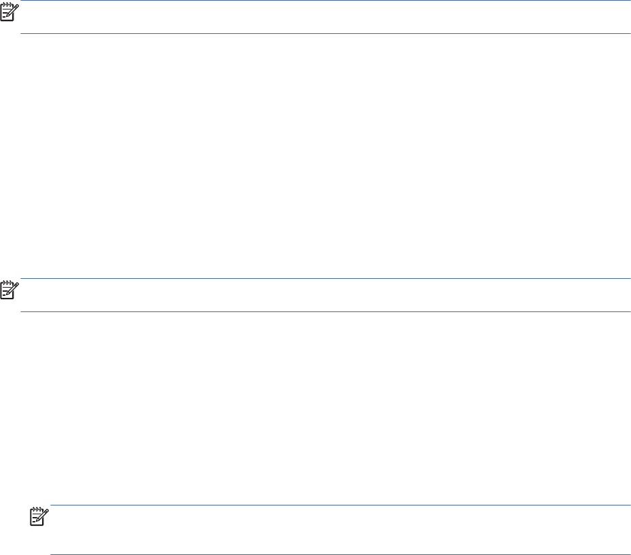Click the blank margin left of the indented note icon
The image size is (631, 555).
coord(14,519)
